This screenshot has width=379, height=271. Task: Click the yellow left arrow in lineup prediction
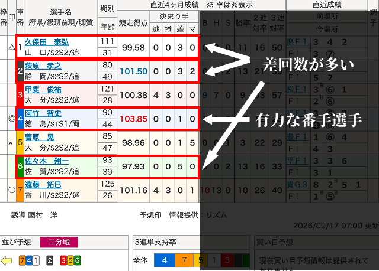pyautogui.click(x=7, y=260)
